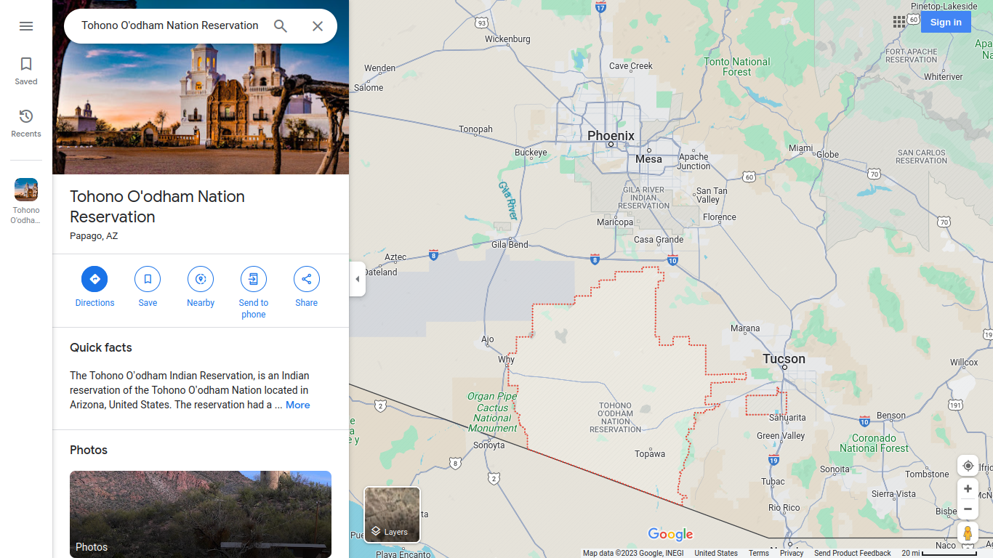
Task: Click Send Product Feedback
Action: click(x=852, y=553)
